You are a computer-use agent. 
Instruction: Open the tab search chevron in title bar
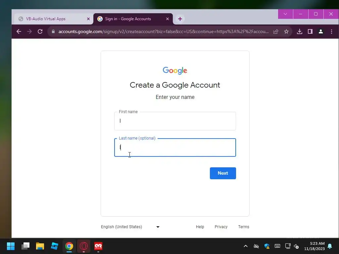pos(285,14)
